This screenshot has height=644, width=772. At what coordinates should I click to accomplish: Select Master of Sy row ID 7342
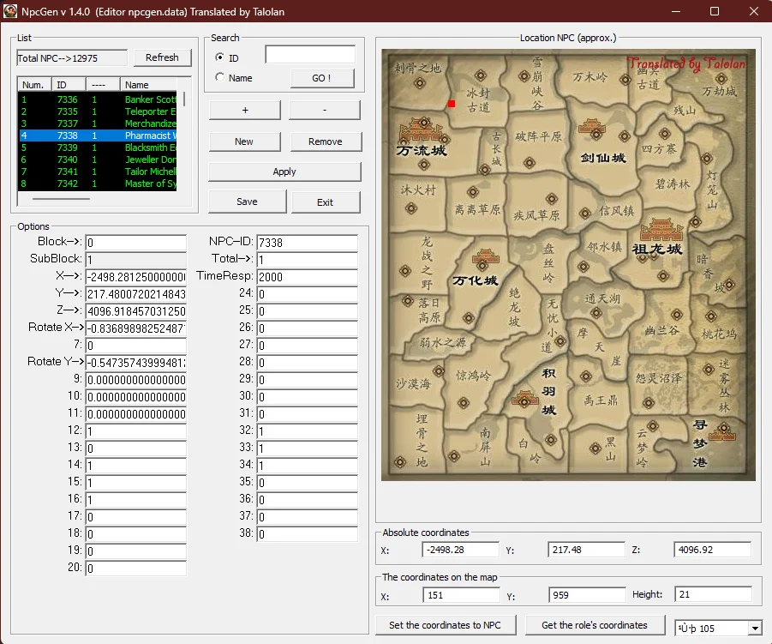[98, 184]
